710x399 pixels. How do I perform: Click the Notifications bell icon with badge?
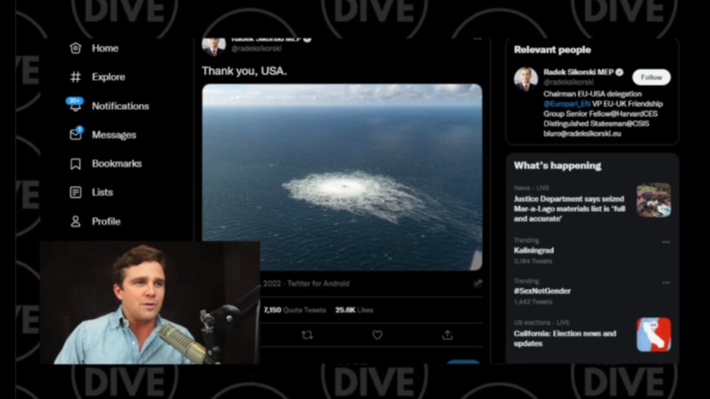pyautogui.click(x=75, y=105)
